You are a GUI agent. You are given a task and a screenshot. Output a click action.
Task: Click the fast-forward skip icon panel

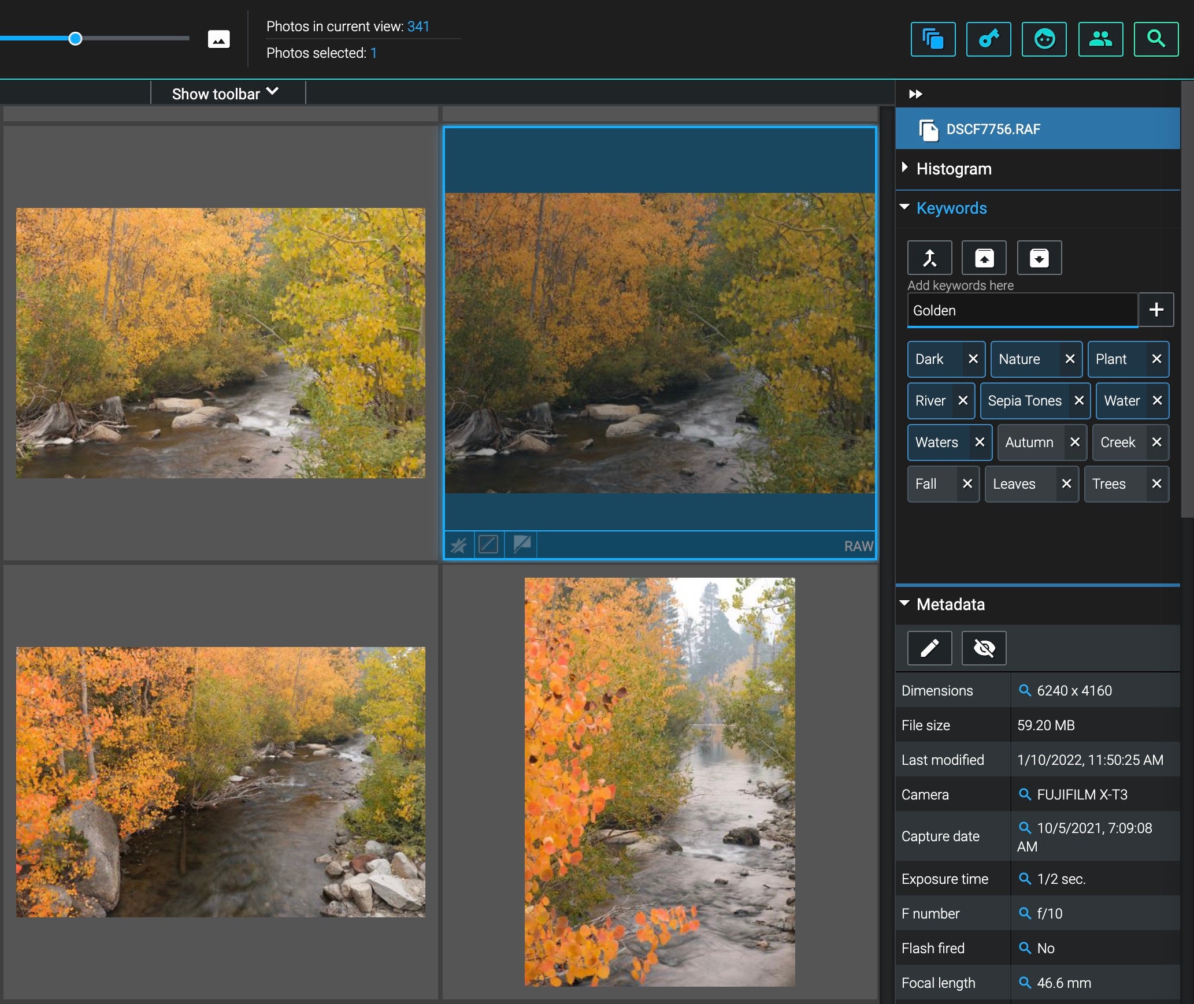pyautogui.click(x=918, y=94)
